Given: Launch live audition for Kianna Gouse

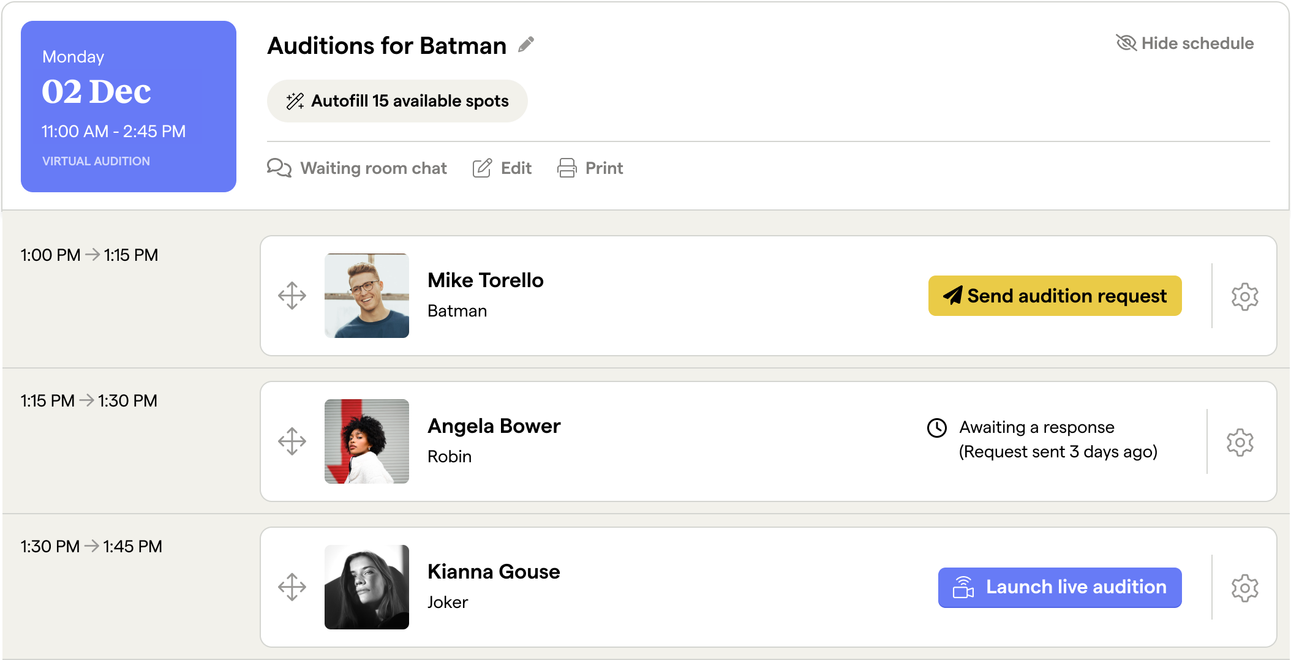Looking at the screenshot, I should tap(1060, 587).
